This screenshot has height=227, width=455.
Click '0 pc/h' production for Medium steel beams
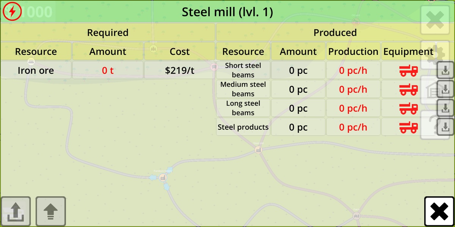click(353, 89)
